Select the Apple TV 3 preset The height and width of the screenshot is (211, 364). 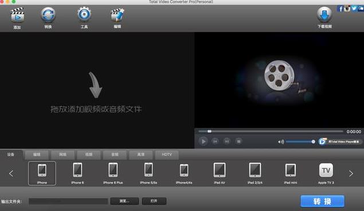[x=326, y=173]
